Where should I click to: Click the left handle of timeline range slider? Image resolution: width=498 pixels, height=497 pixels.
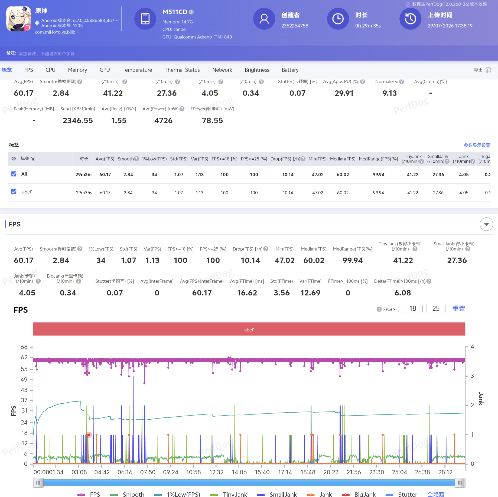tap(38, 483)
